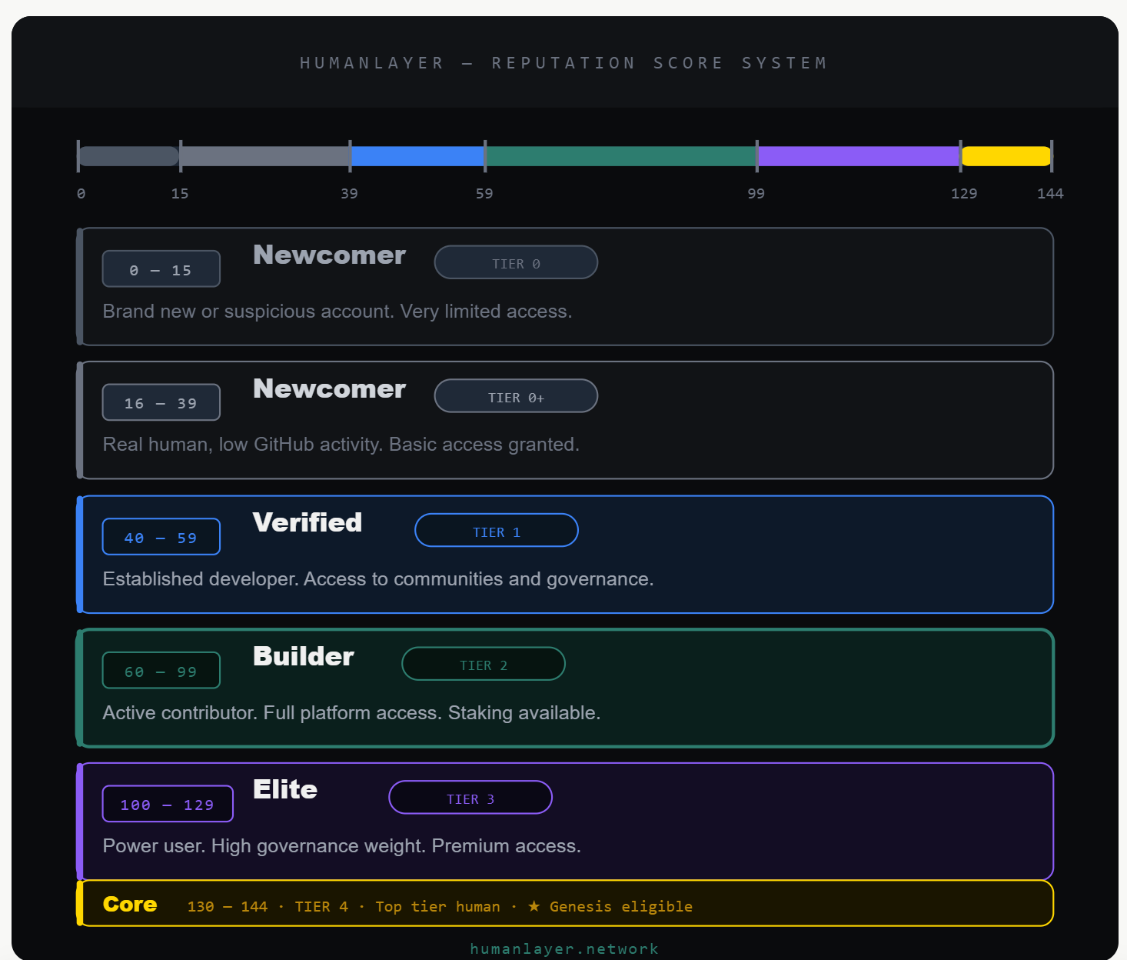Click 'Top tier human' text in Core row

point(437,907)
